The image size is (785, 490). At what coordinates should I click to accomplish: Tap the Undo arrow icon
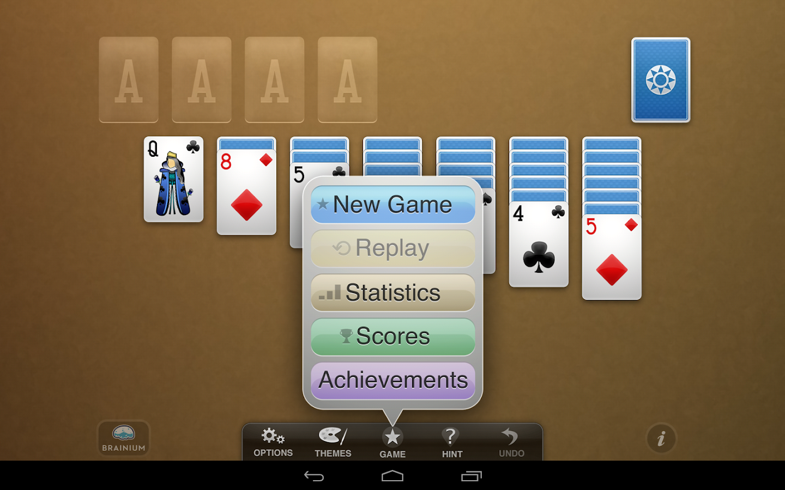pyautogui.click(x=510, y=437)
